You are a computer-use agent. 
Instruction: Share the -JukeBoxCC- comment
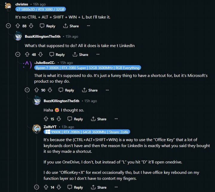tap(90, 90)
